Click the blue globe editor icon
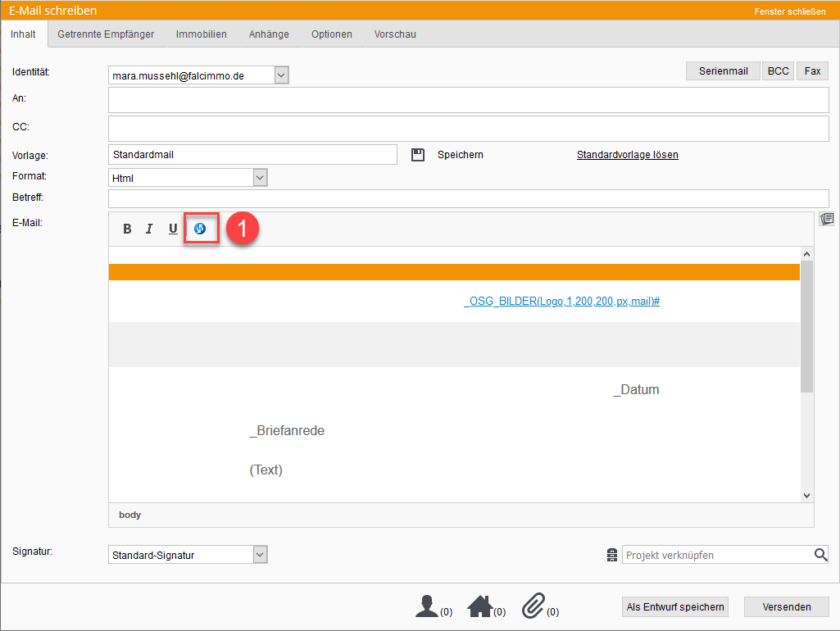This screenshot has height=631, width=840. click(x=200, y=229)
